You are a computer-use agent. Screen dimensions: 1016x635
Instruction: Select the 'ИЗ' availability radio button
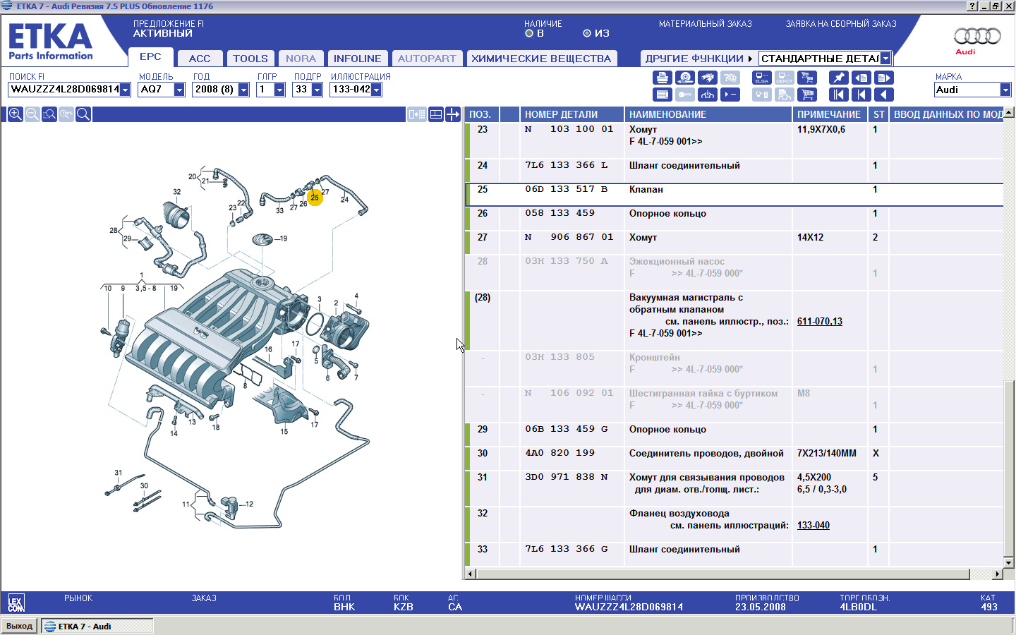click(x=587, y=33)
